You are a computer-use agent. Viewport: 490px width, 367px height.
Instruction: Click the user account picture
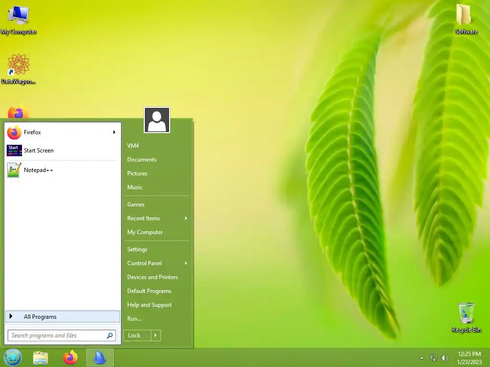pyautogui.click(x=157, y=120)
